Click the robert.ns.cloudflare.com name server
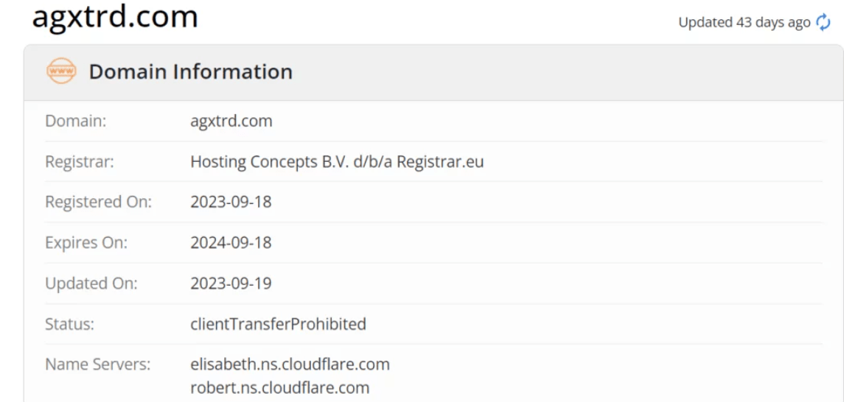 point(280,387)
